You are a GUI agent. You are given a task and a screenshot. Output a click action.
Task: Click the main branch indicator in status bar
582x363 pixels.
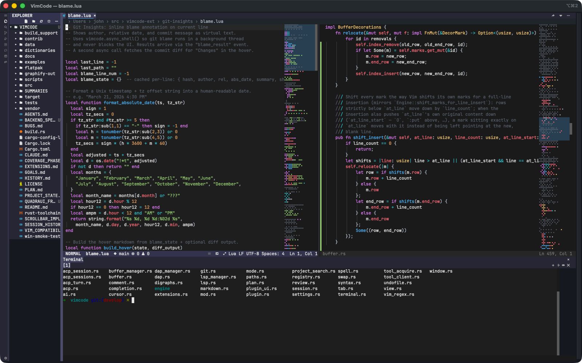pyautogui.click(x=121, y=254)
